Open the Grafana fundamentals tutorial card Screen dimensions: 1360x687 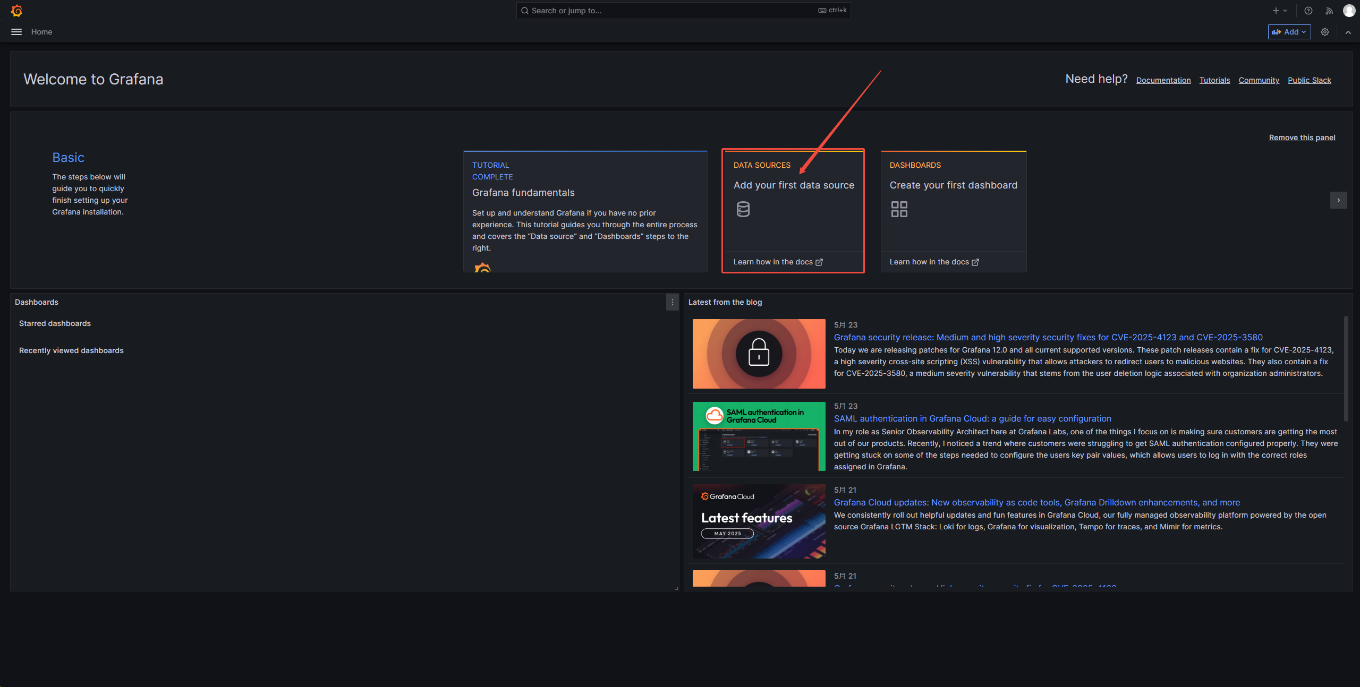tap(585, 211)
